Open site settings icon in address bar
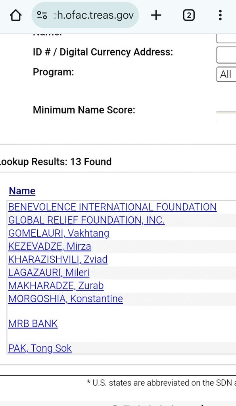Screen dimensions: 236x406 pos(42,15)
